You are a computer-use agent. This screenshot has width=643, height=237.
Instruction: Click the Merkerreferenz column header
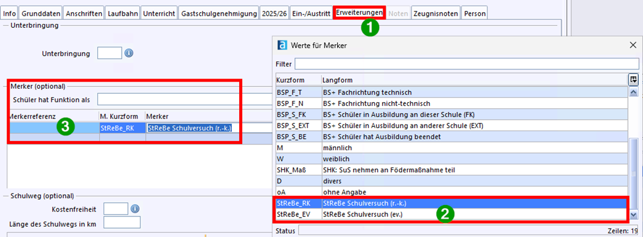(53, 116)
